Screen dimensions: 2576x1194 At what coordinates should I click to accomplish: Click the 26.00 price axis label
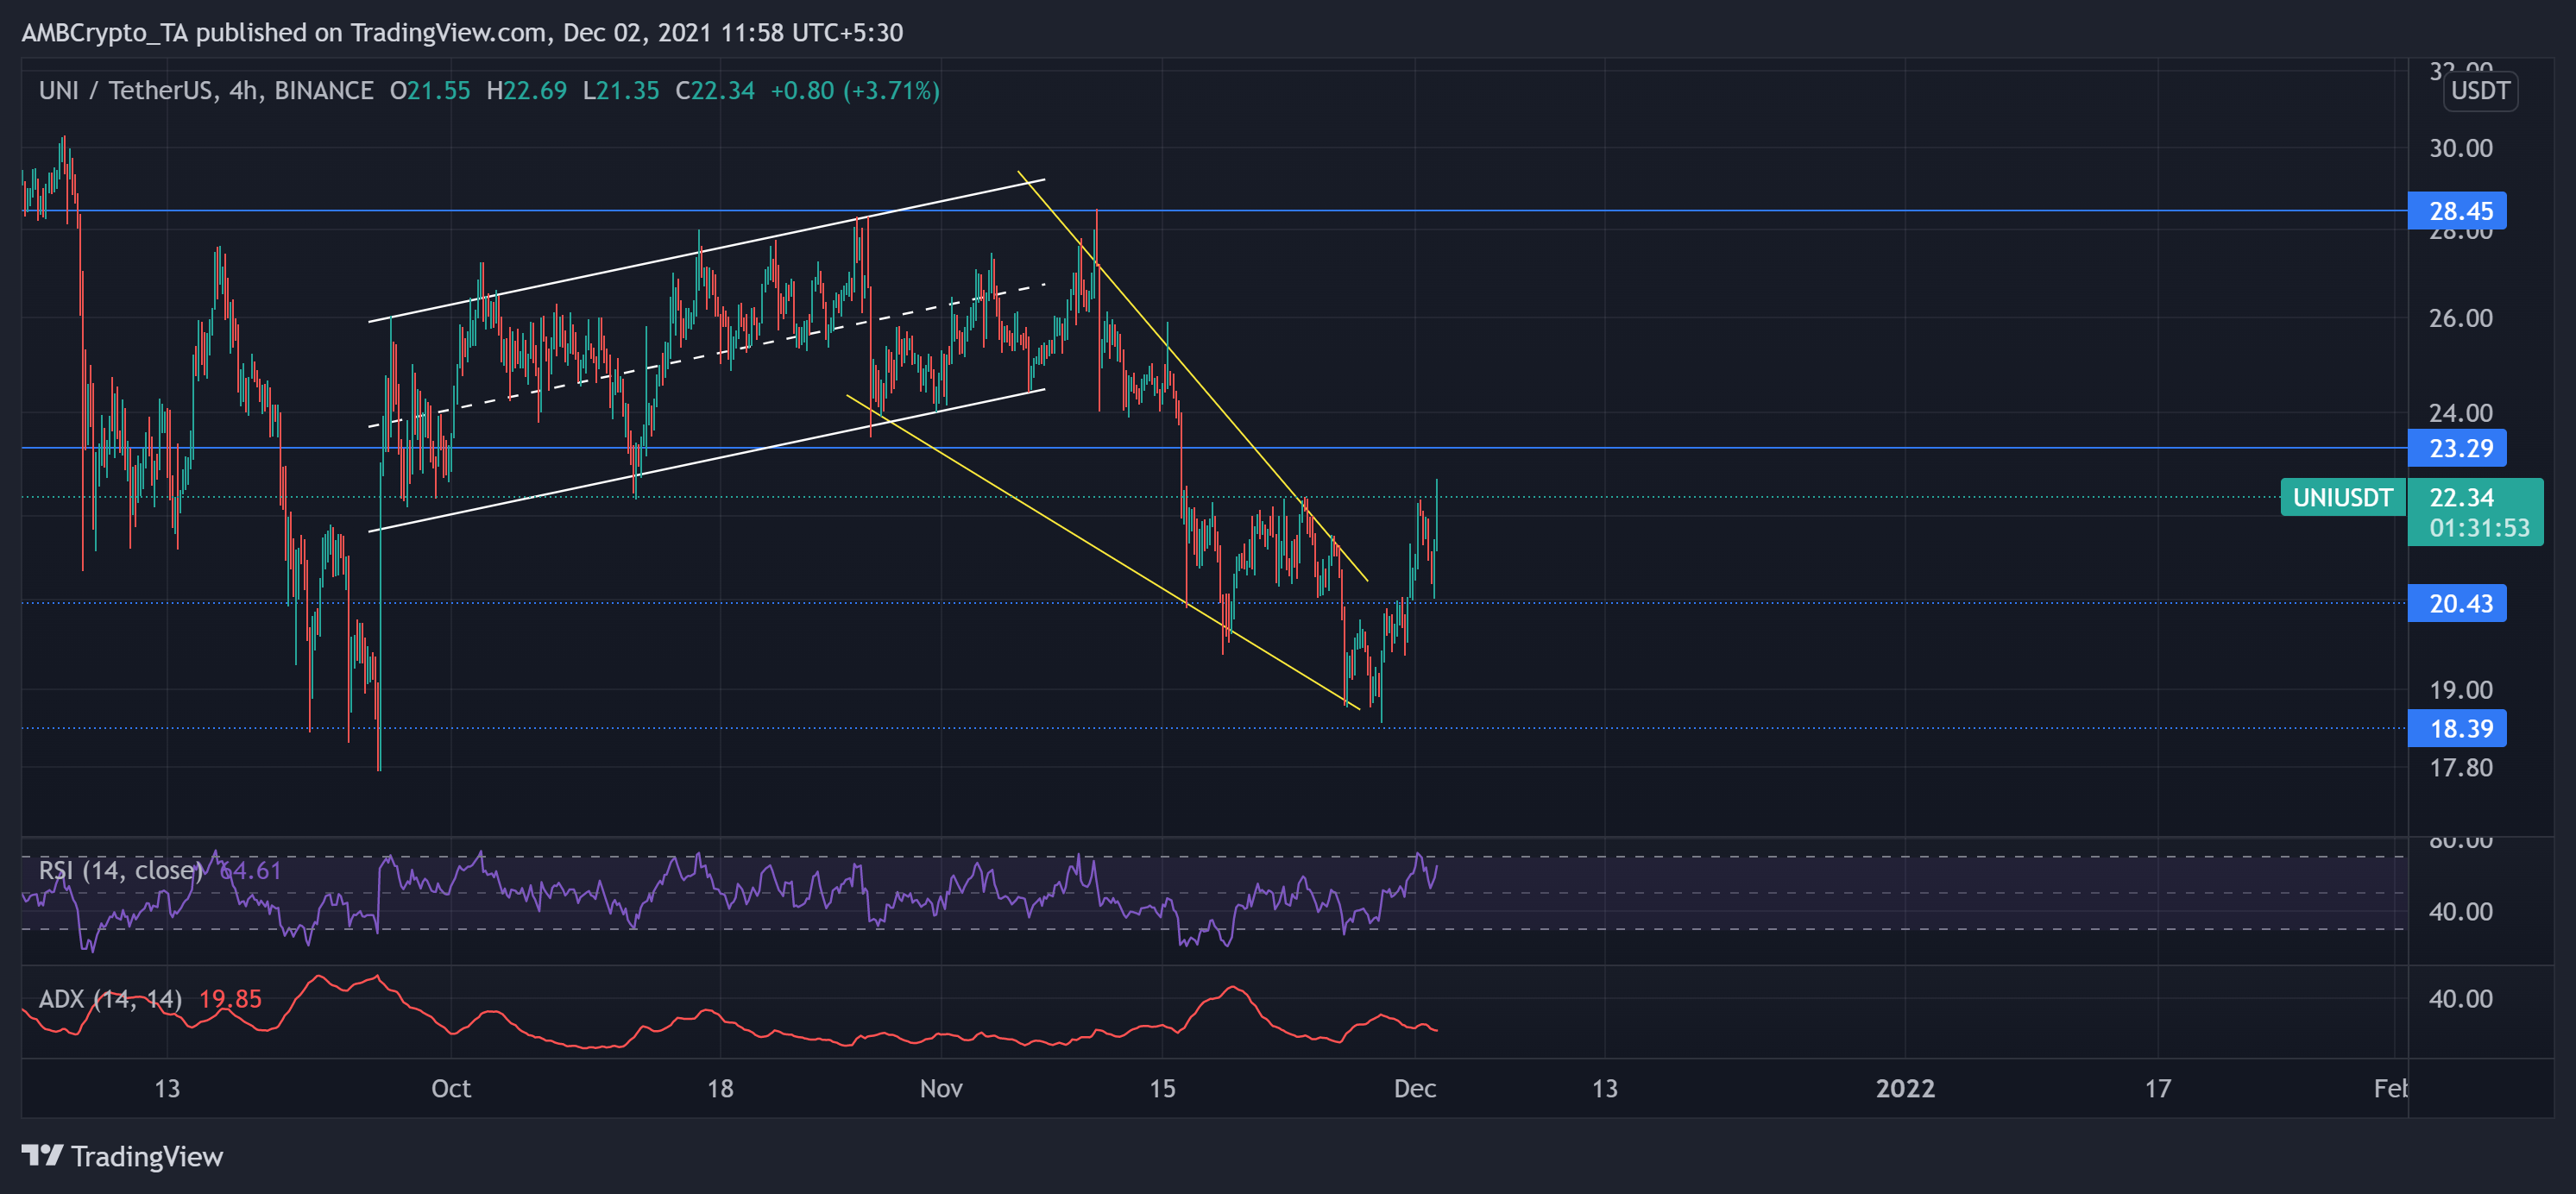click(2461, 318)
